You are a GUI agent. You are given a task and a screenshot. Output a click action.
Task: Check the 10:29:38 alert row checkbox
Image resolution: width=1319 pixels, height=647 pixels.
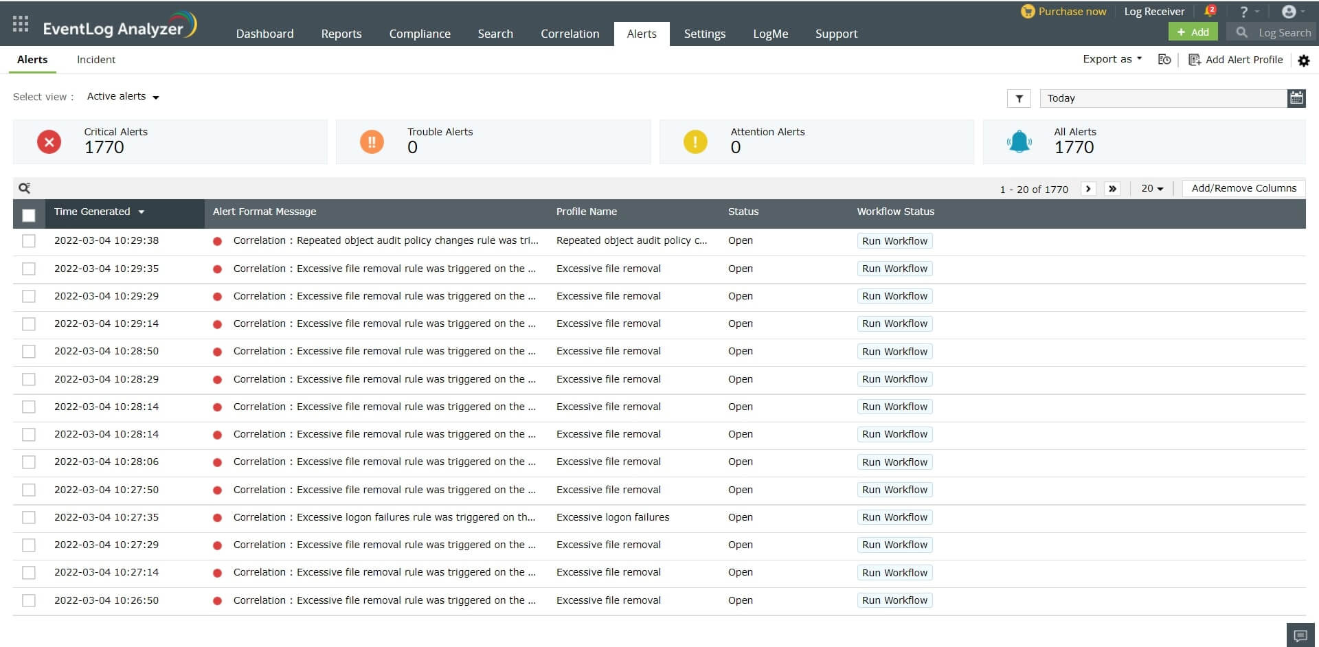[29, 241]
